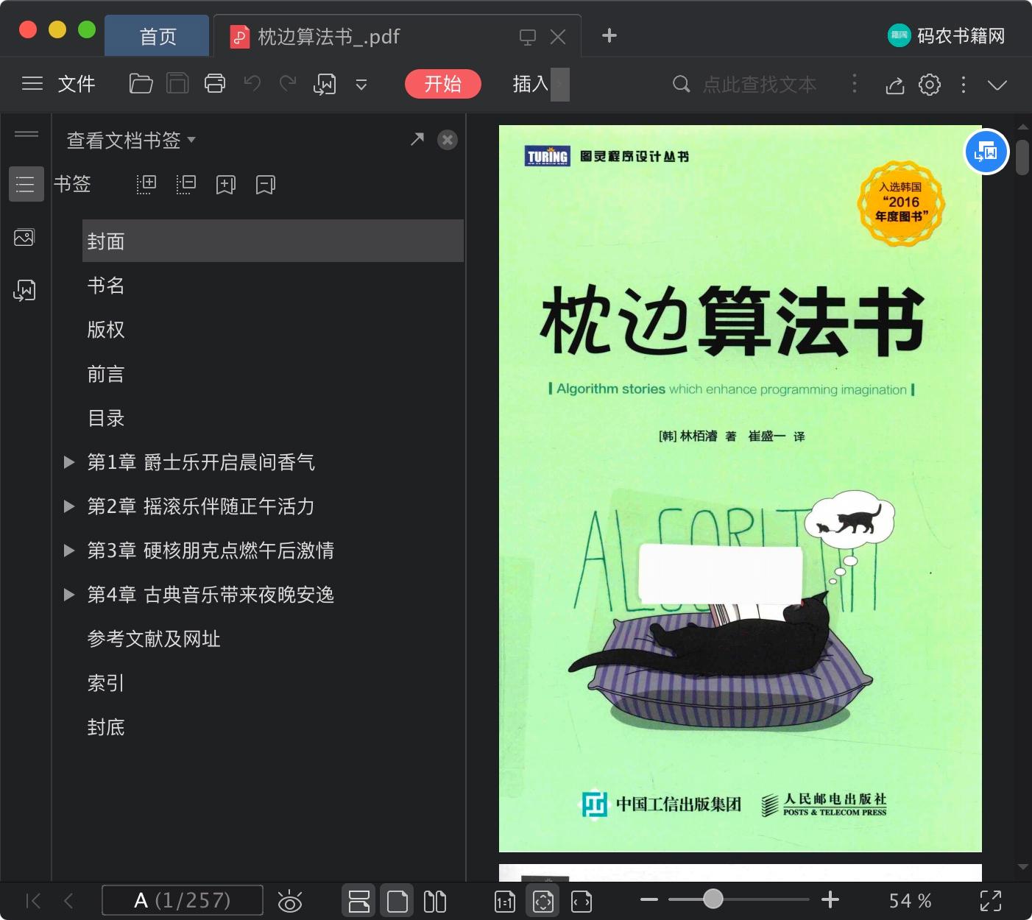Click the print icon
The height and width of the screenshot is (920, 1032).
pyautogui.click(x=215, y=84)
